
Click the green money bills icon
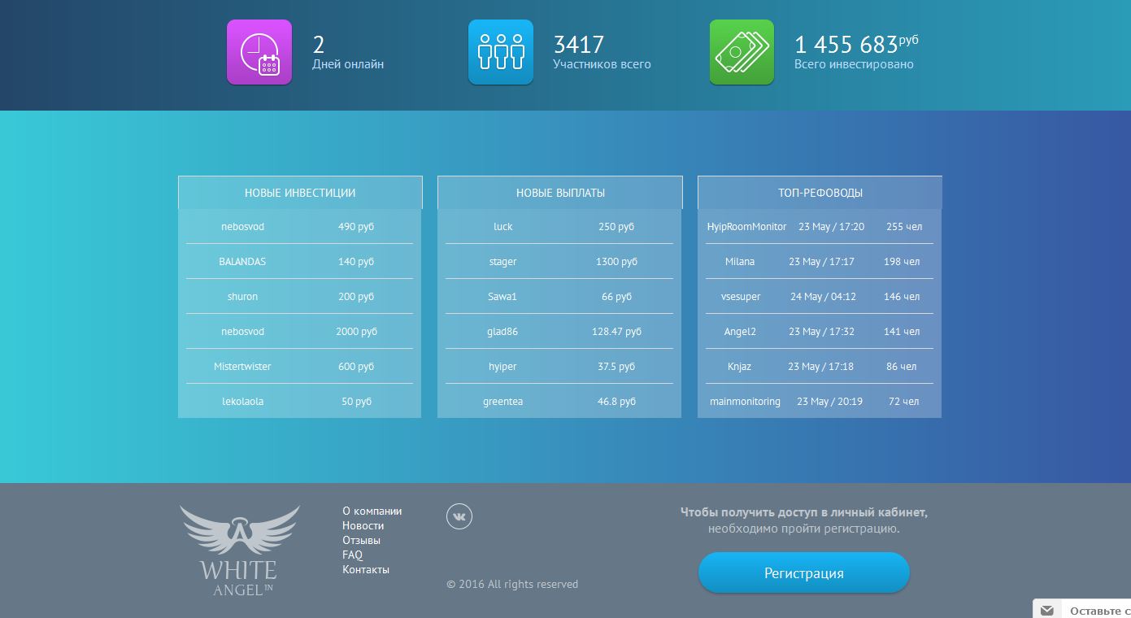pos(741,52)
